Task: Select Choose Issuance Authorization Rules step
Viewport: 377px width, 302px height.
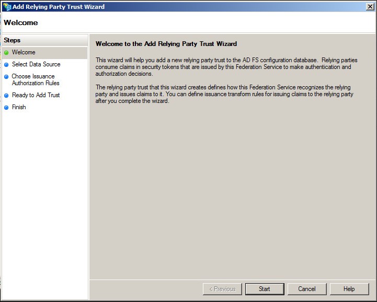Action: click(x=36, y=79)
